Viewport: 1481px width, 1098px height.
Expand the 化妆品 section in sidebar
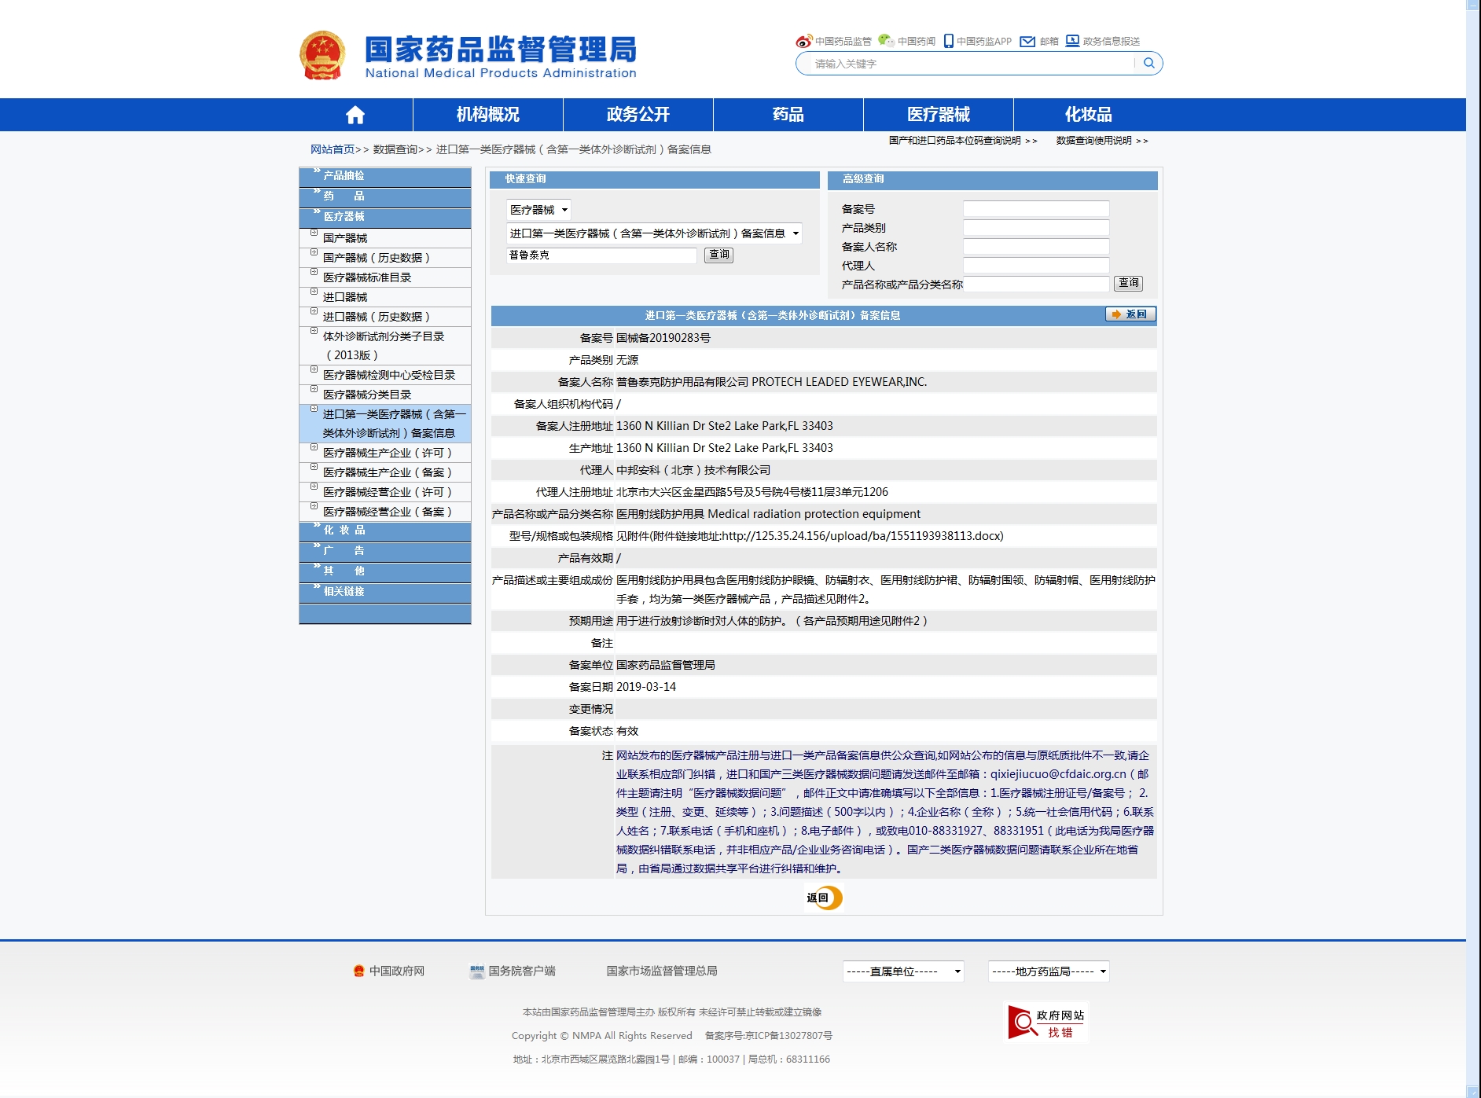coord(344,531)
